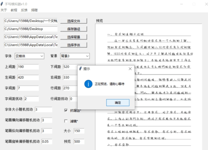Open the 教程 menu

click(14, 10)
